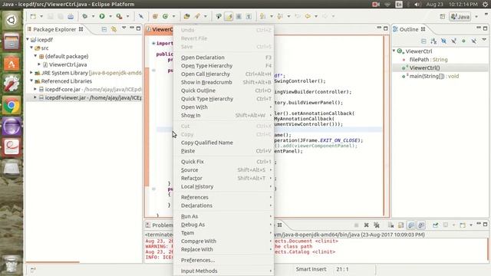Toggle Hide Non-Public Members in Outline

[x=463, y=41]
